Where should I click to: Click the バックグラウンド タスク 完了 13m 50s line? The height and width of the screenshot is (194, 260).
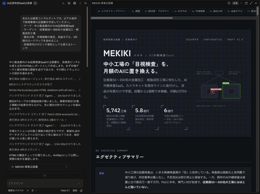tap(45, 144)
